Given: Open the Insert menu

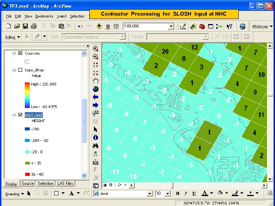Looking at the screenshot, I should [61, 16].
